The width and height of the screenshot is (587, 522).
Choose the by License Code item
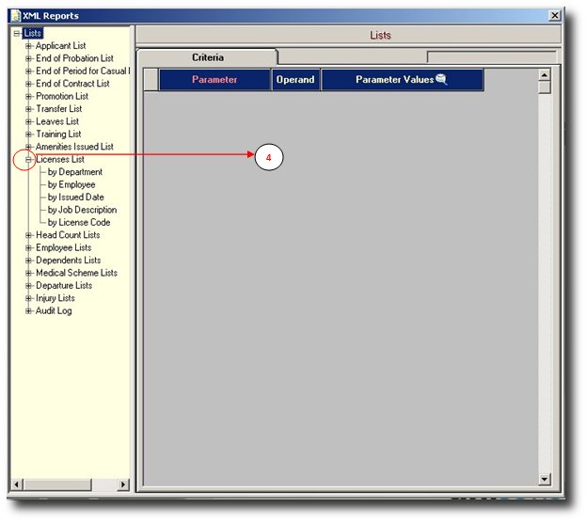point(79,223)
